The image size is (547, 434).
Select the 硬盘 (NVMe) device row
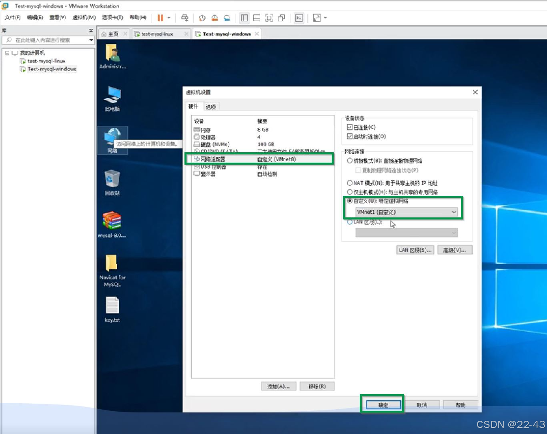click(x=263, y=144)
